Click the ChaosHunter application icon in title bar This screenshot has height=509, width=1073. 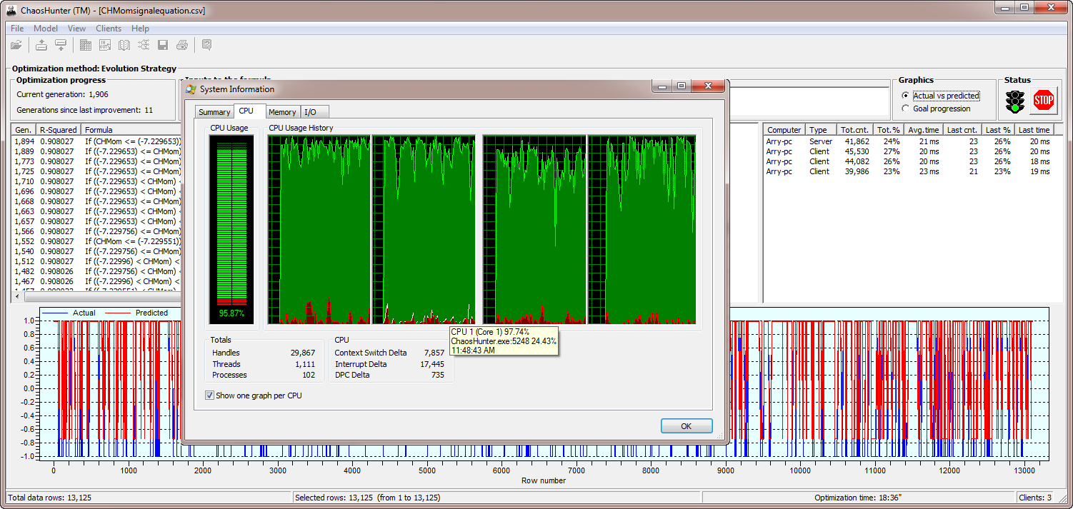[11, 11]
